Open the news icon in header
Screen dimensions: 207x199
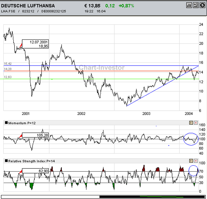(196, 5)
